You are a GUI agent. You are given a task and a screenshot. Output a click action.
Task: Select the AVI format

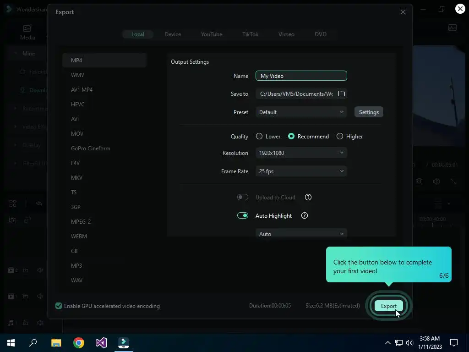pos(104,119)
